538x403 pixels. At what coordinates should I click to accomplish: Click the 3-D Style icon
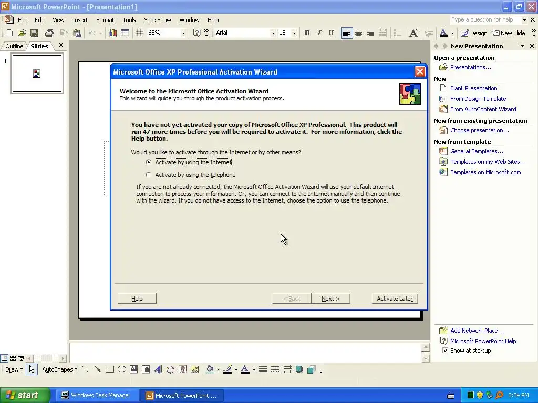(x=312, y=369)
